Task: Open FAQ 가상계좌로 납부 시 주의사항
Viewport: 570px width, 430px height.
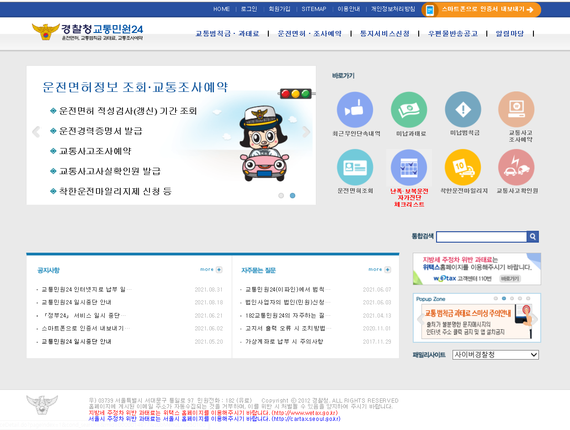Action: [x=284, y=341]
